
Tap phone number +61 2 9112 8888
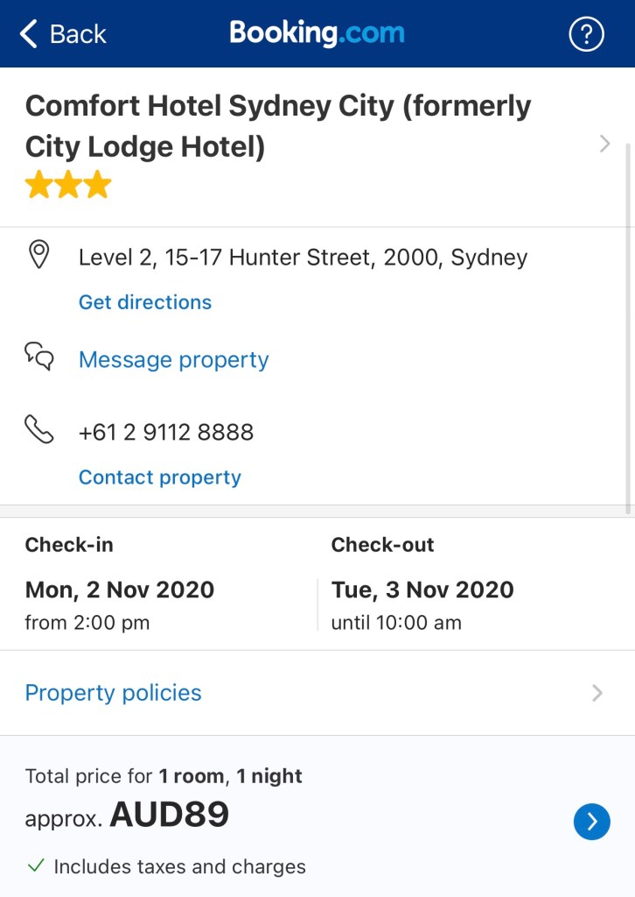click(x=166, y=432)
